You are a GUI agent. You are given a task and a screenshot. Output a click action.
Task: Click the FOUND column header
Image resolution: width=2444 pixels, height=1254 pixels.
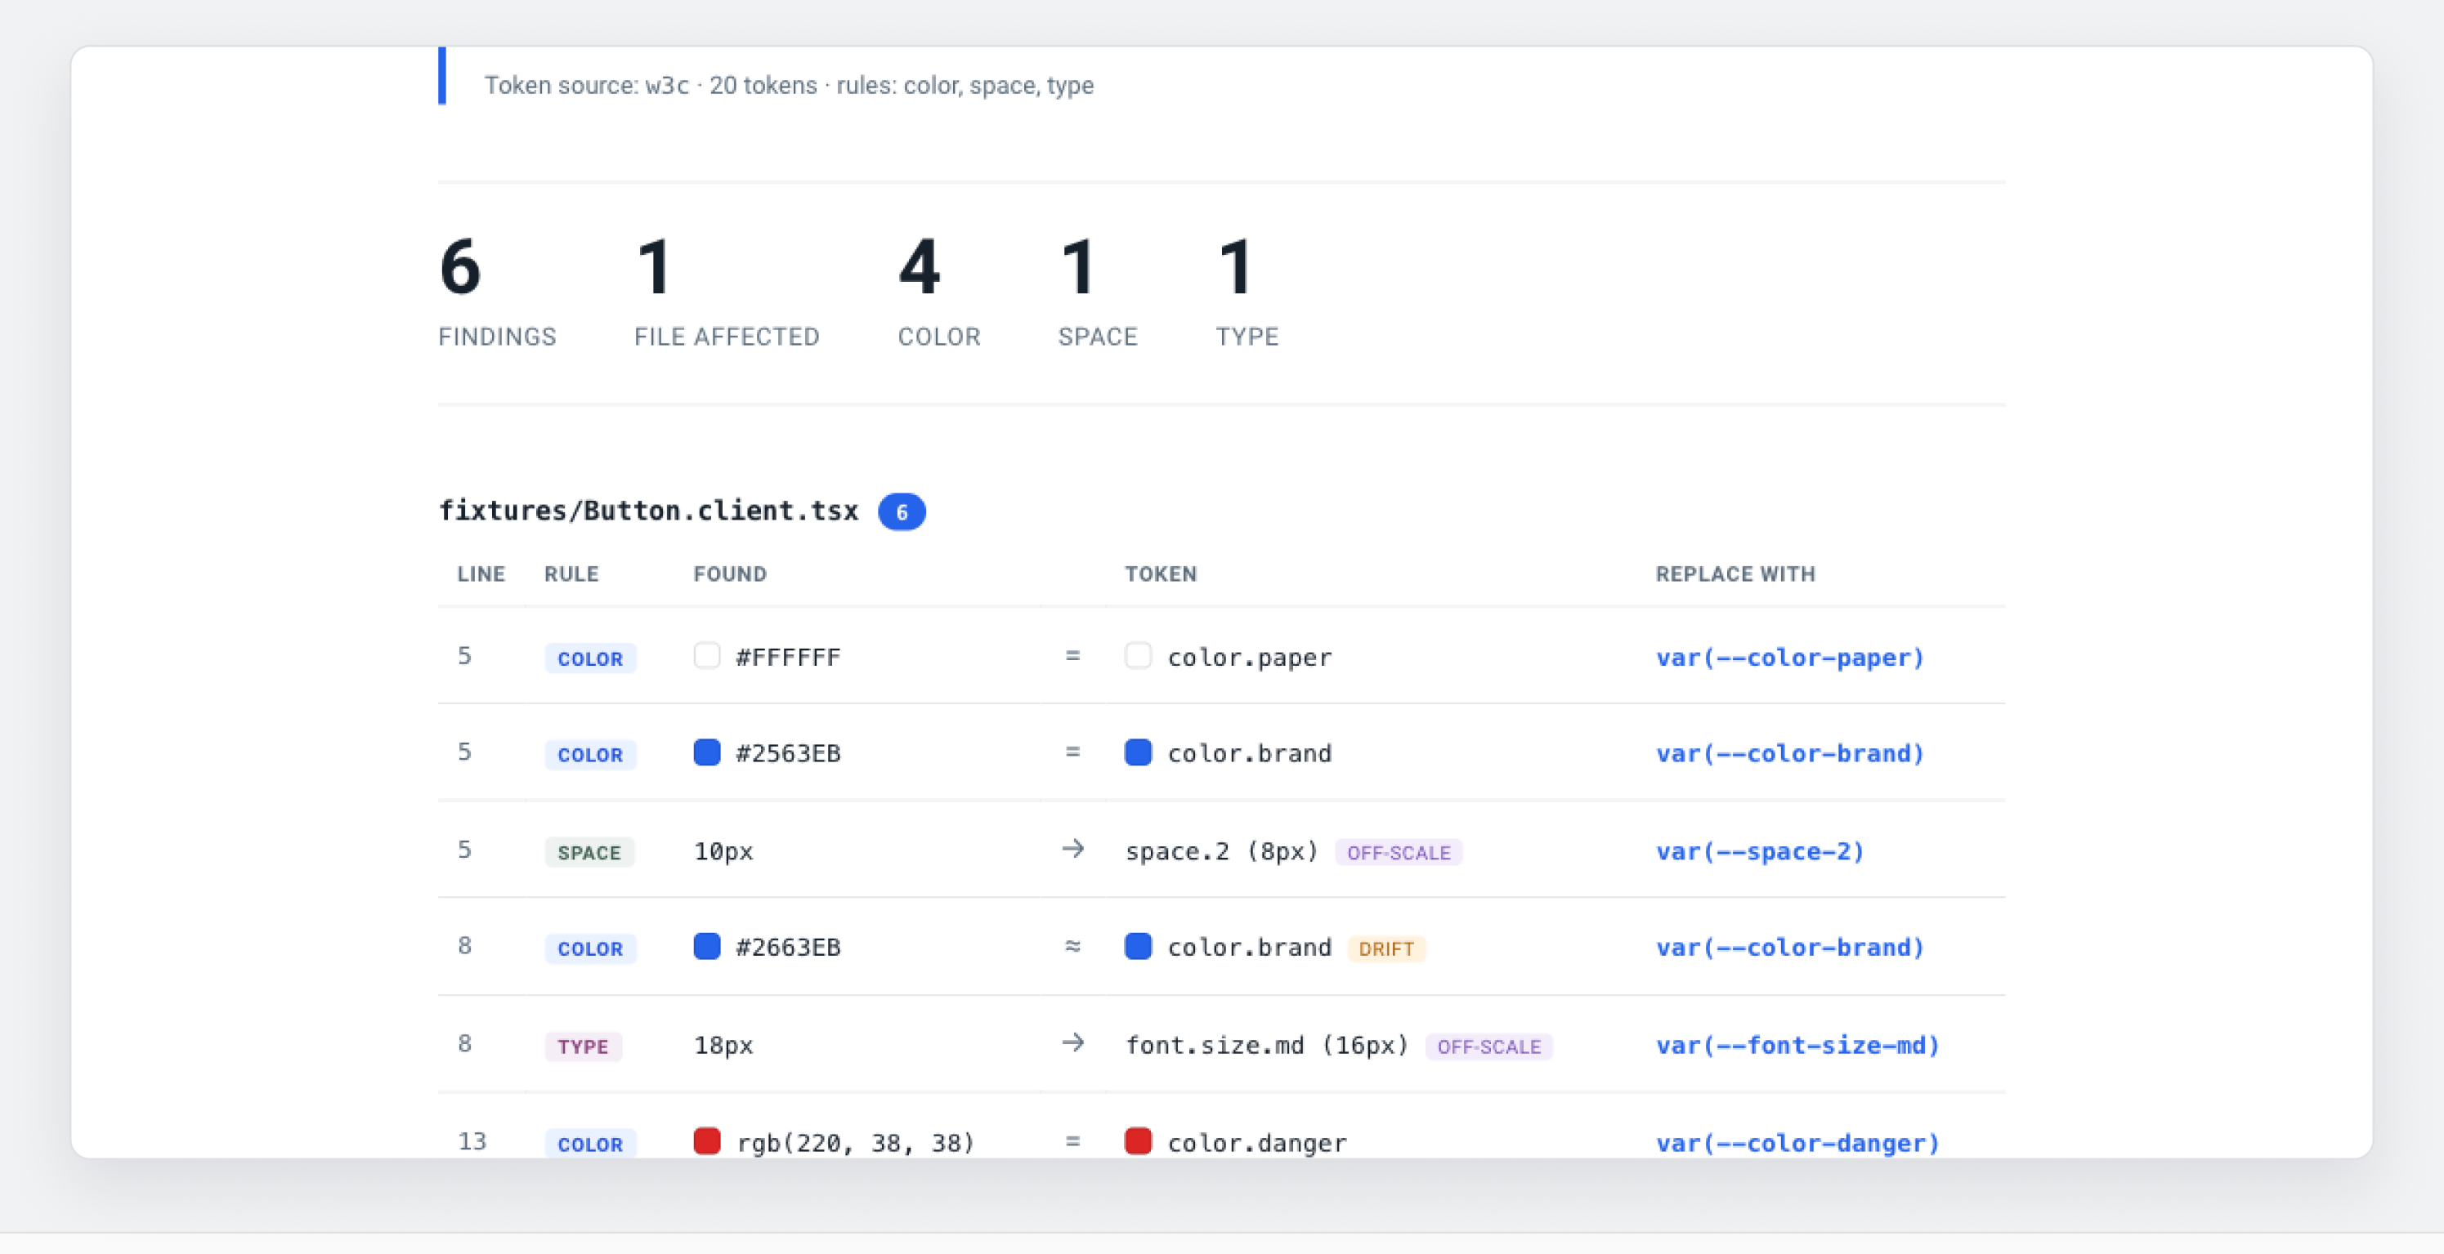click(x=730, y=573)
